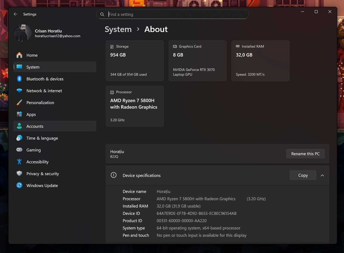Click the Time & language clock icon
The width and height of the screenshot is (344, 253).
point(19,138)
